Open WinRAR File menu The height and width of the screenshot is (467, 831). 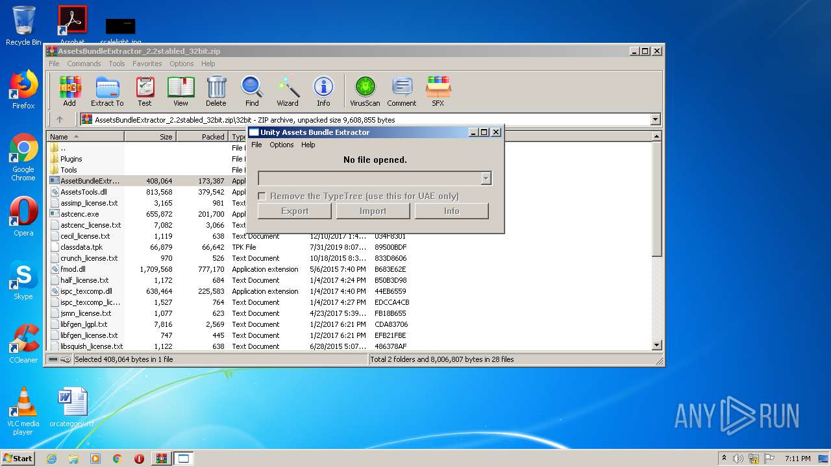pos(54,64)
